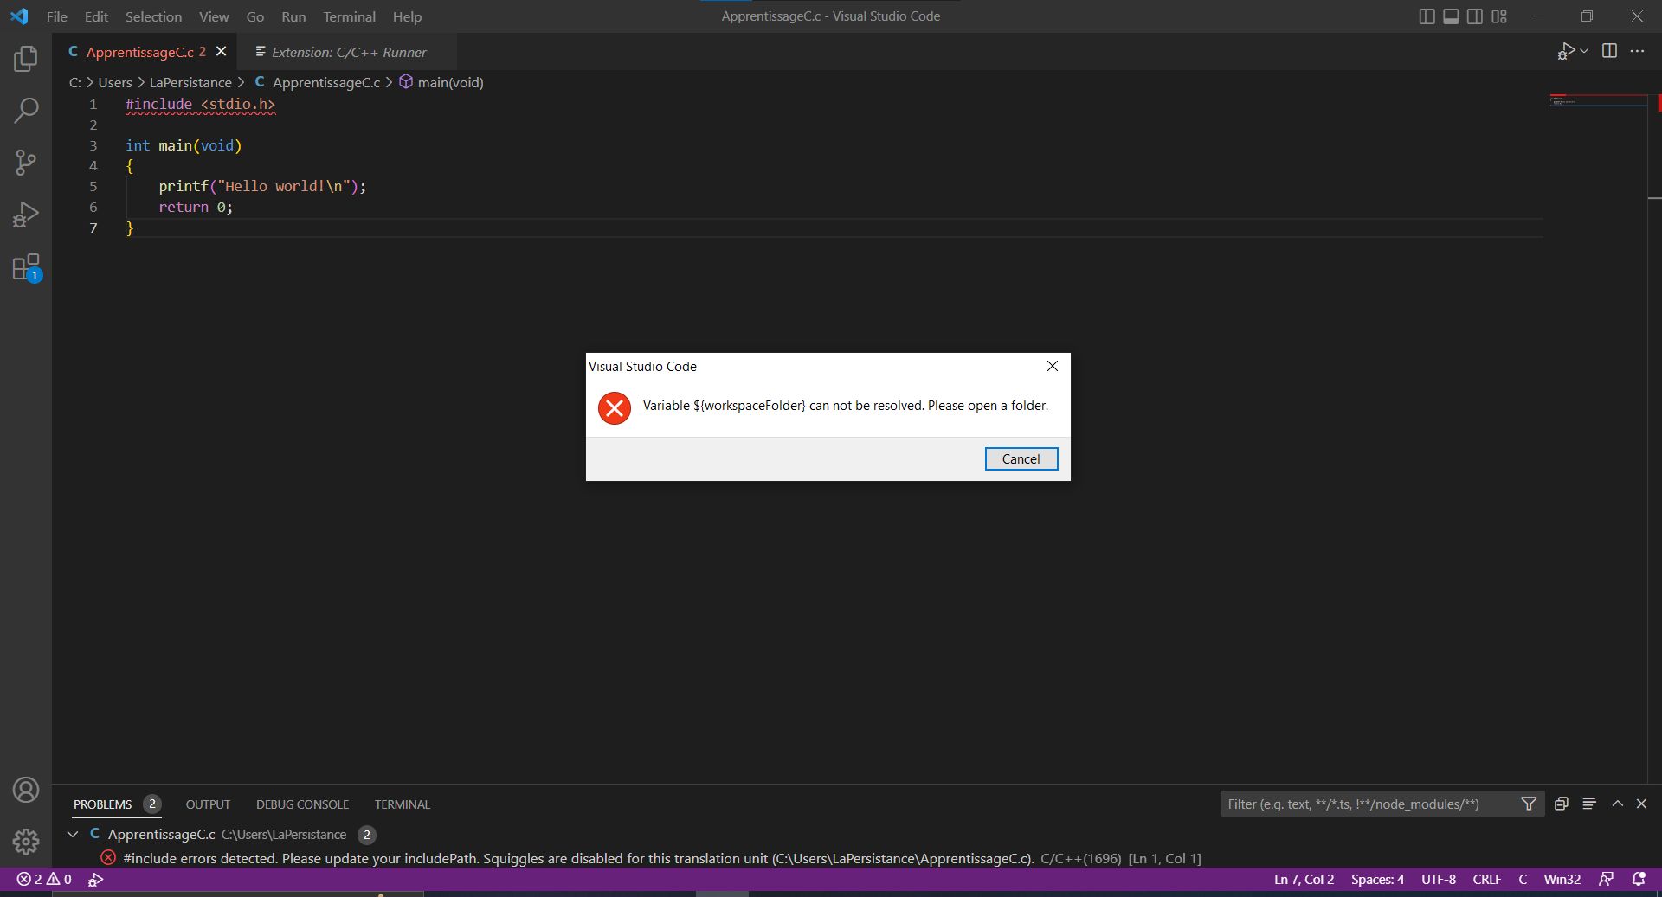The height and width of the screenshot is (897, 1662).
Task: Click the Cancel button in dialog
Action: coord(1021,459)
